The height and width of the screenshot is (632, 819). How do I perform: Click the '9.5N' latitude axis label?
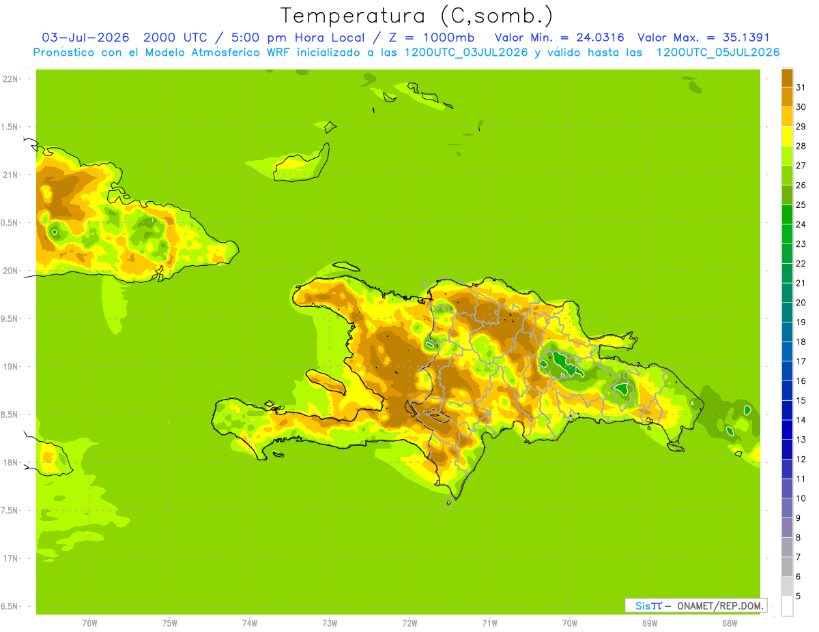(10, 318)
